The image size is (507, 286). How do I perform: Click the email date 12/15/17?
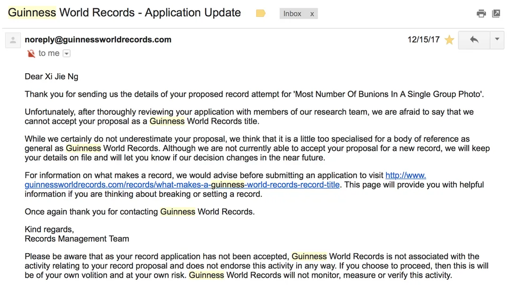423,40
